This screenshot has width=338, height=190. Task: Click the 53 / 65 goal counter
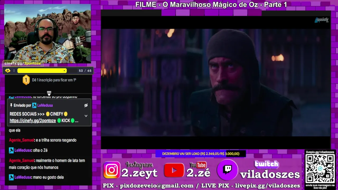tap(85, 70)
